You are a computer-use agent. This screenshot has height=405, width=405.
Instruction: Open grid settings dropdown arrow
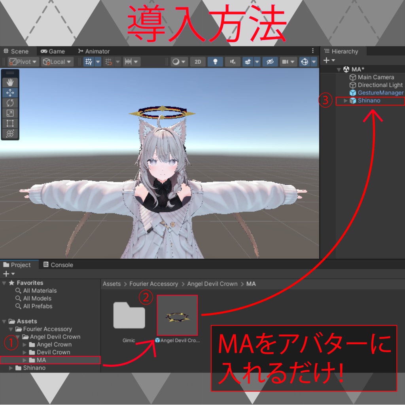(x=98, y=62)
